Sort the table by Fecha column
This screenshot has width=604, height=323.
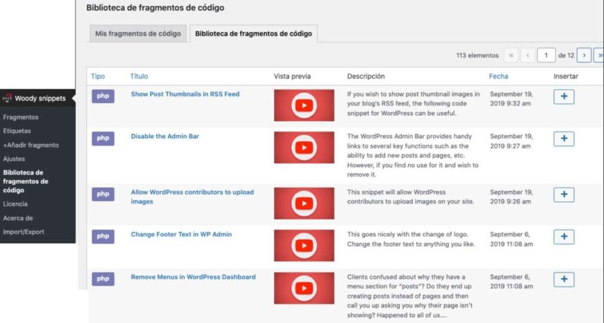click(x=498, y=76)
